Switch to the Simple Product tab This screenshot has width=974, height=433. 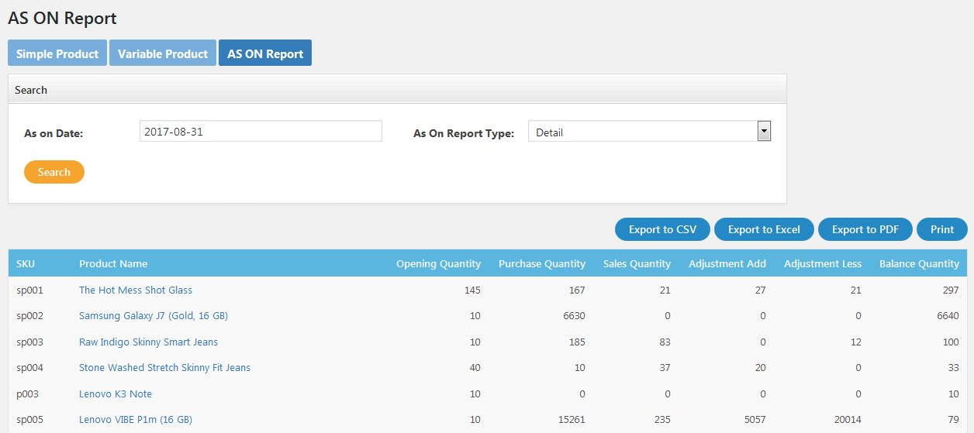[57, 53]
